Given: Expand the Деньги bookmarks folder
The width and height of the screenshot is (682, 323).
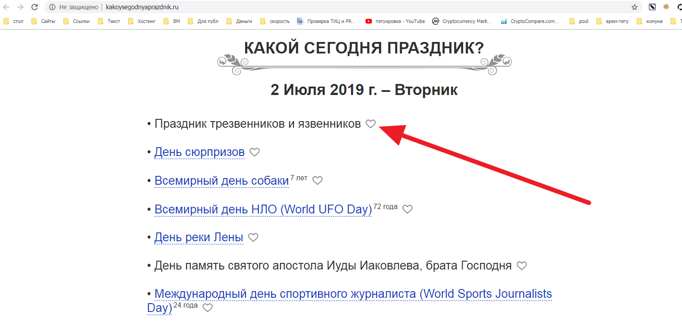Looking at the screenshot, I should tap(239, 21).
